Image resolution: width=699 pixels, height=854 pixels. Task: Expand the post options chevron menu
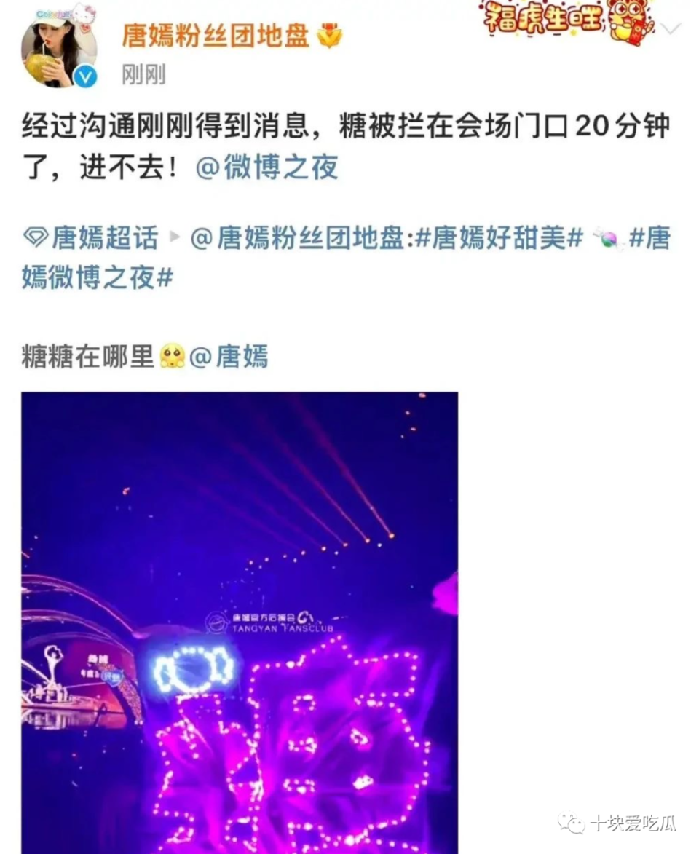(671, 28)
